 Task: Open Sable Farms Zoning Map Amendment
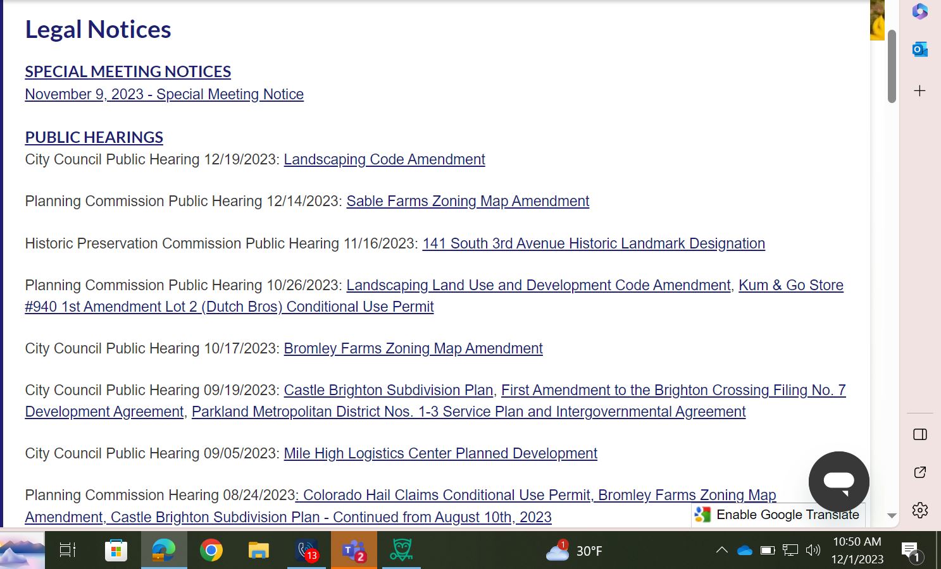[468, 201]
